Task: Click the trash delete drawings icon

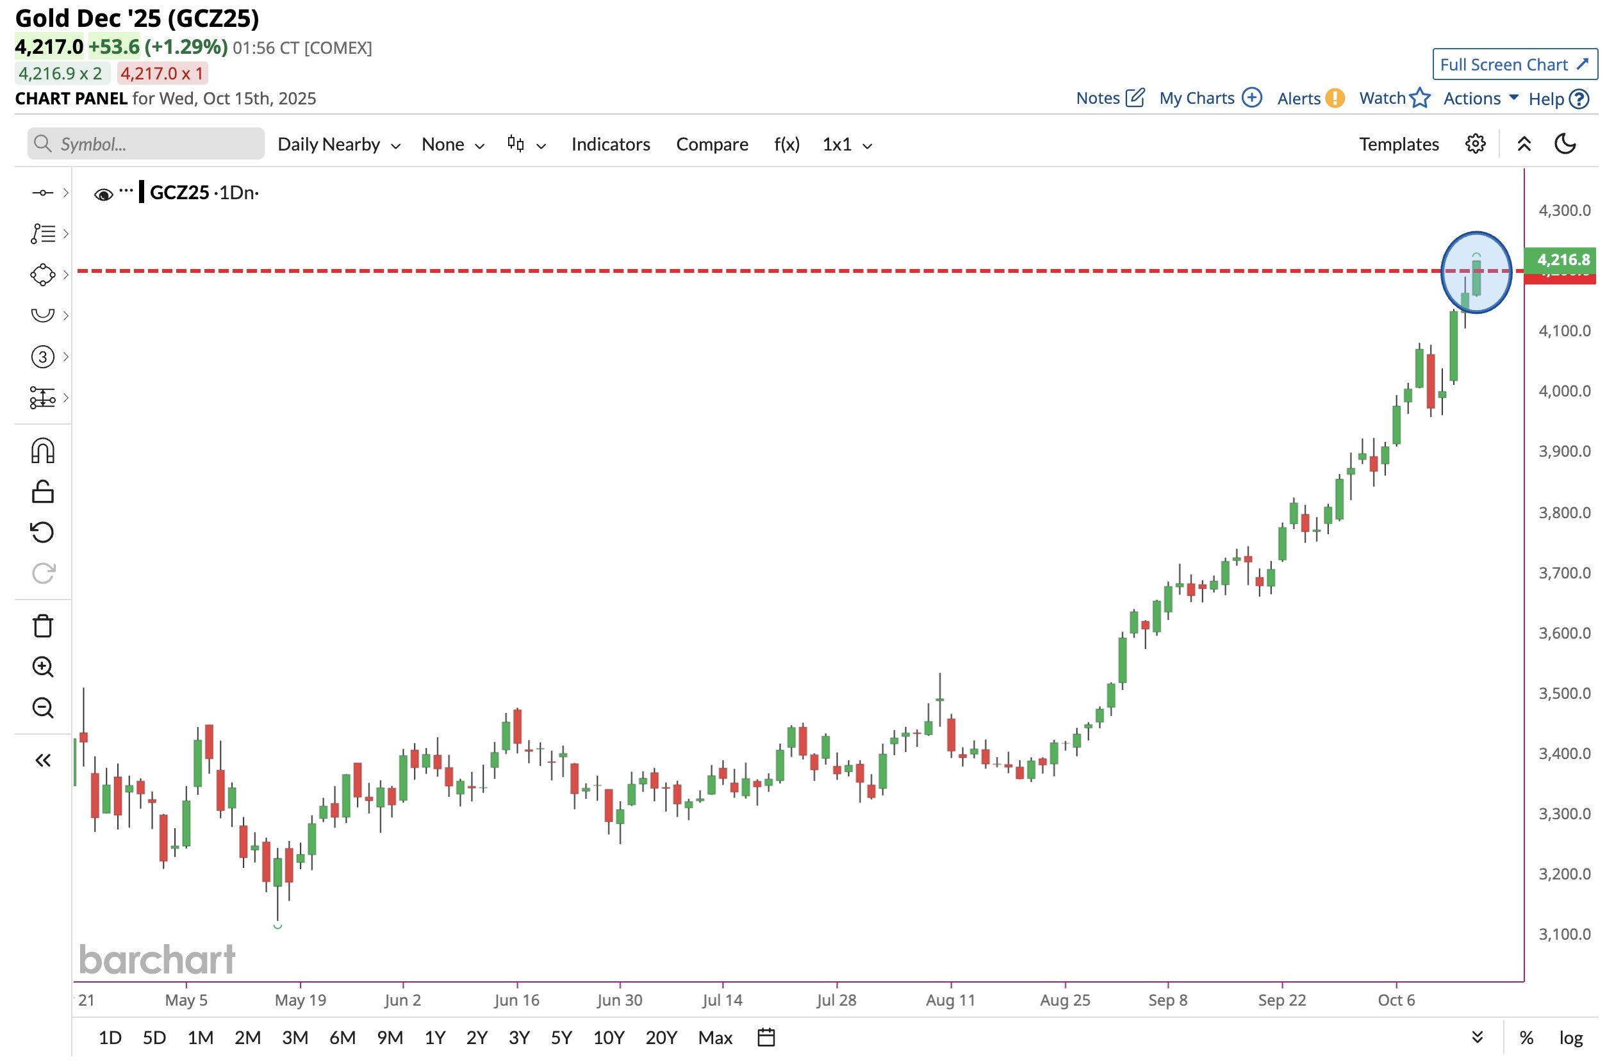Action: [43, 626]
